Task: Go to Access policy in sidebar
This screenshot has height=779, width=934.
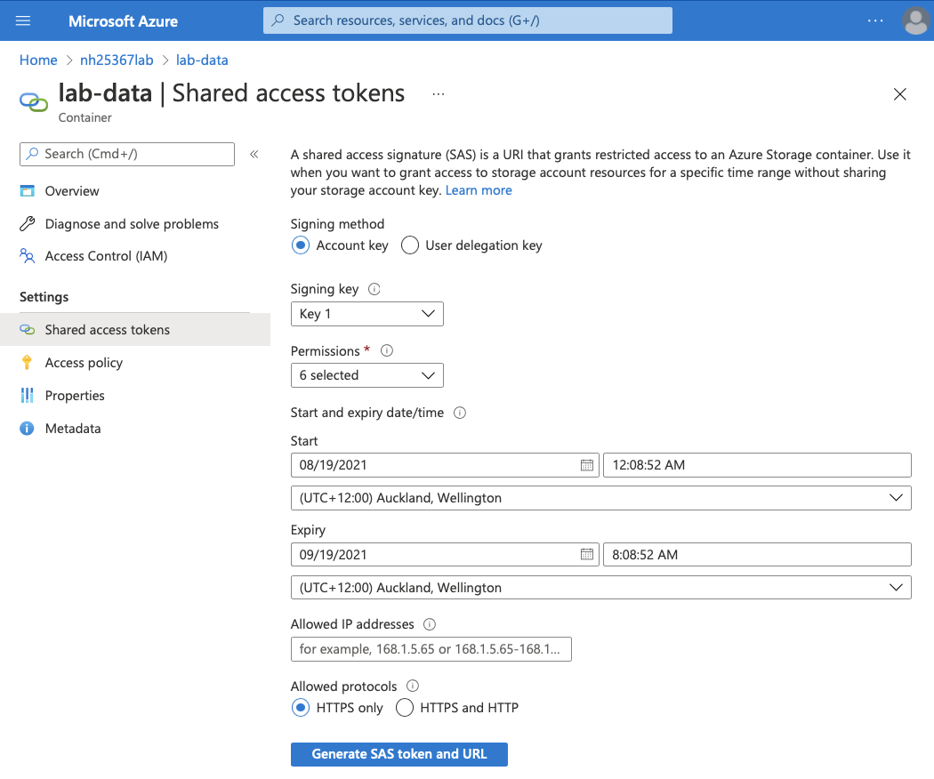Action: click(x=84, y=363)
